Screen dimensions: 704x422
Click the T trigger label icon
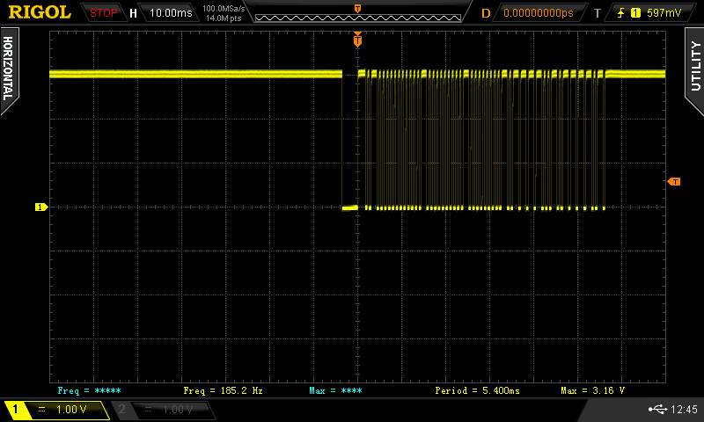(597, 13)
